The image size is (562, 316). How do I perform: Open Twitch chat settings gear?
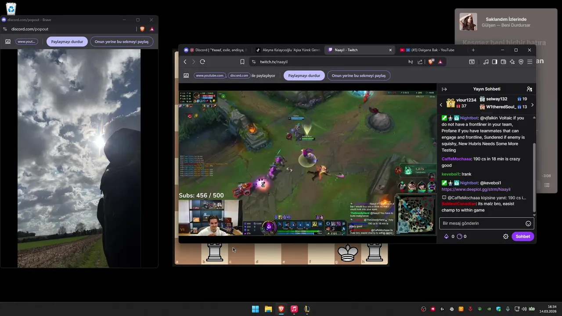[505, 237]
